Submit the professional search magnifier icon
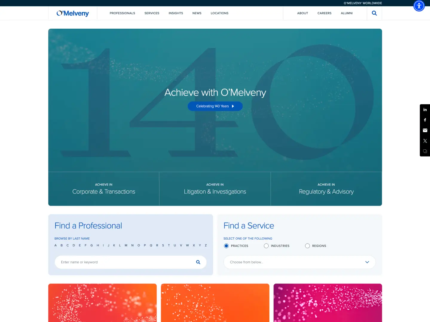The image size is (430, 322). 198,262
